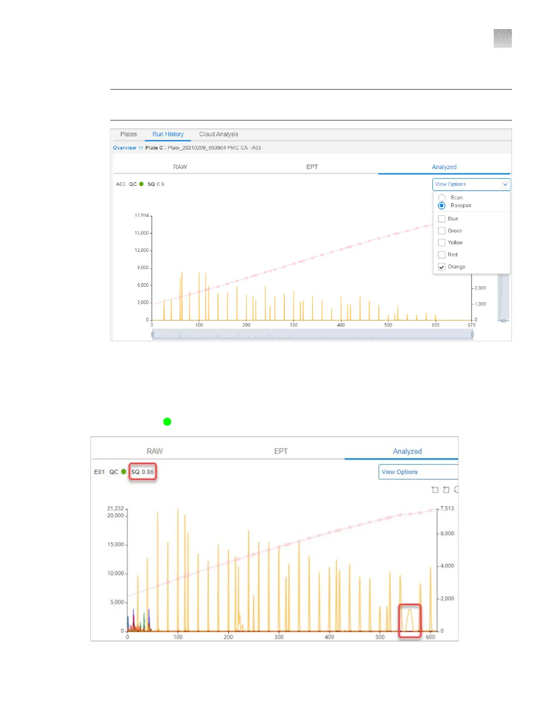This screenshot has height=720, width=556.
Task: Open the Plates tab
Action: click(129, 134)
